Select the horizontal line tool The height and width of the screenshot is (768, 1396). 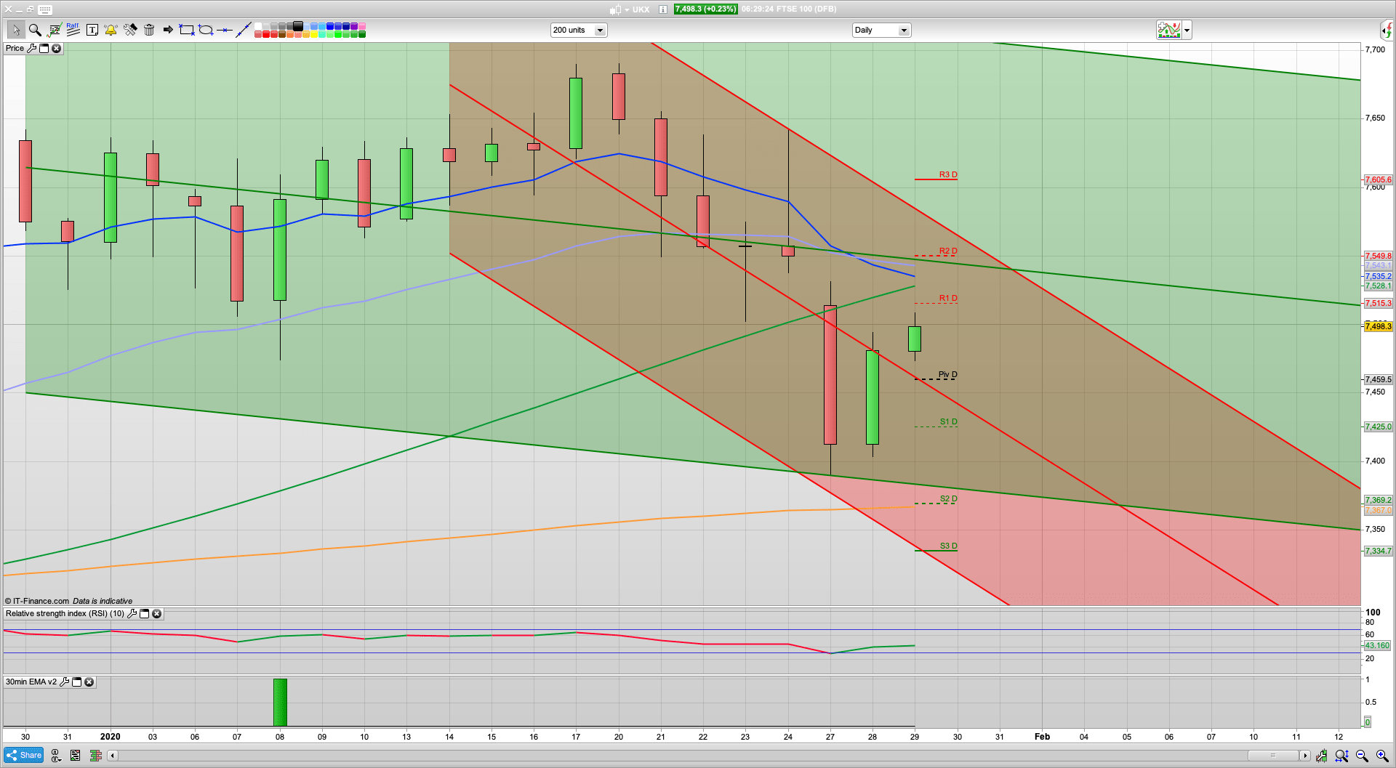point(225,30)
